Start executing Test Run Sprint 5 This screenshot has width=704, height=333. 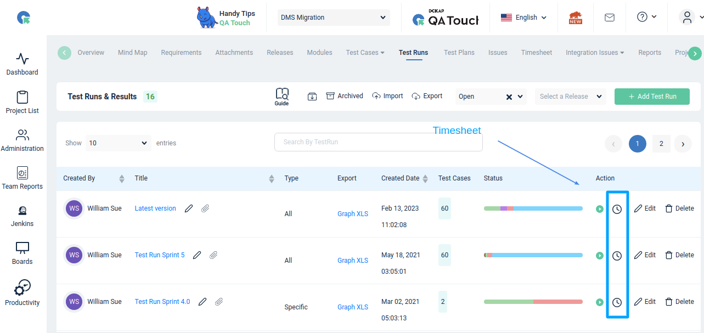600,256
